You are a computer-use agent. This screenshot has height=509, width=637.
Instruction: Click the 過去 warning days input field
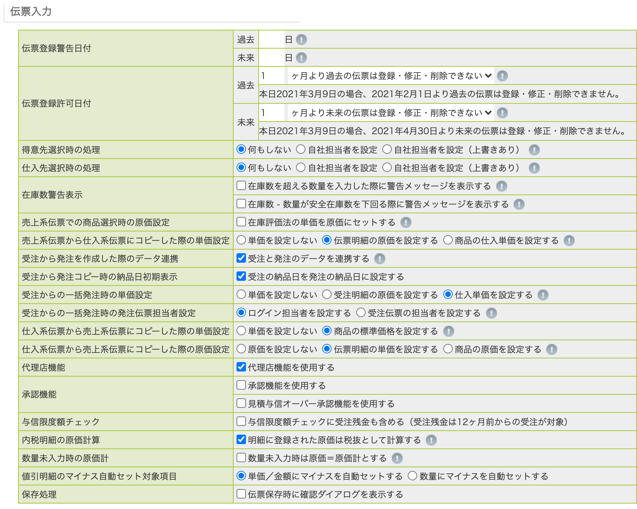(x=271, y=40)
